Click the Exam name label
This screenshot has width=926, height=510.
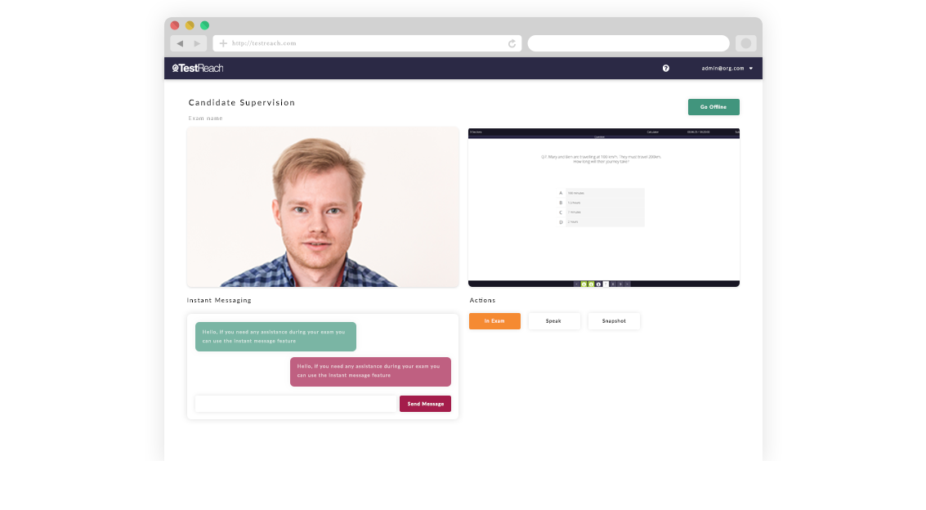click(205, 118)
